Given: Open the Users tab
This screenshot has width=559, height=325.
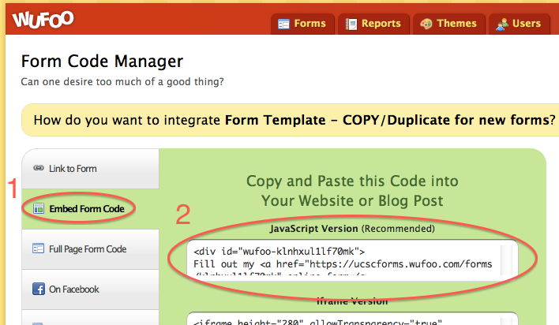Looking at the screenshot, I should [x=519, y=24].
